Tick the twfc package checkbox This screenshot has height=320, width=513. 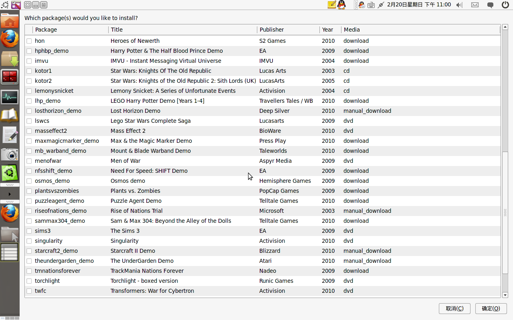point(29,291)
